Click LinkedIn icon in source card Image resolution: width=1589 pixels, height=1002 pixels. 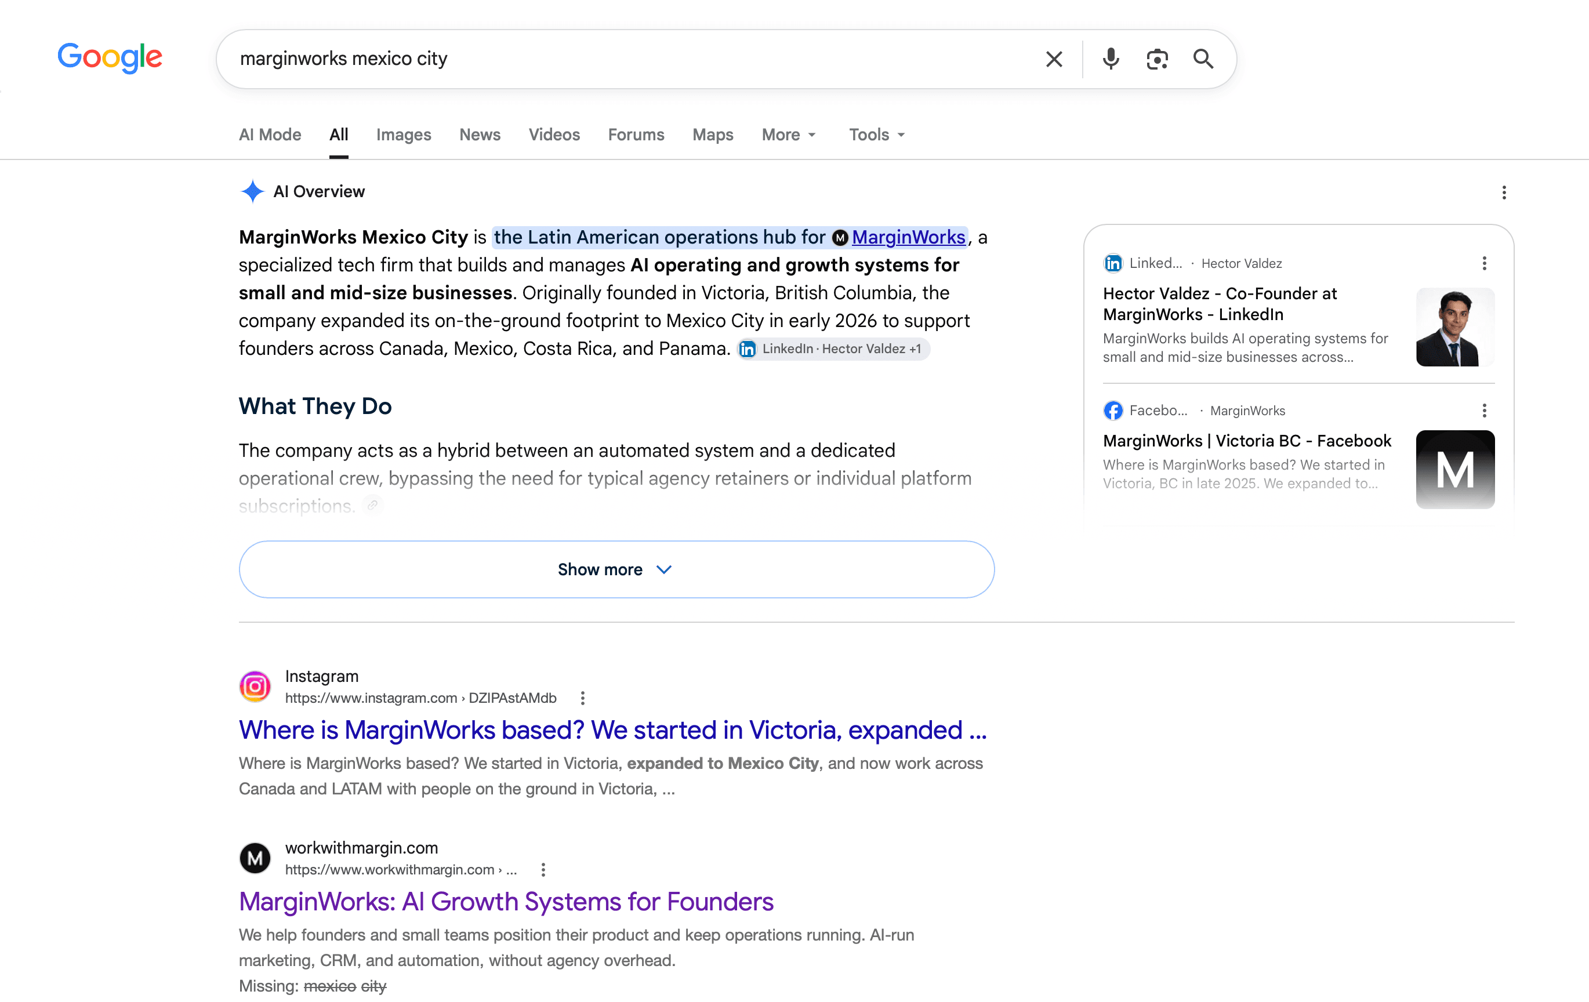[x=1112, y=263]
